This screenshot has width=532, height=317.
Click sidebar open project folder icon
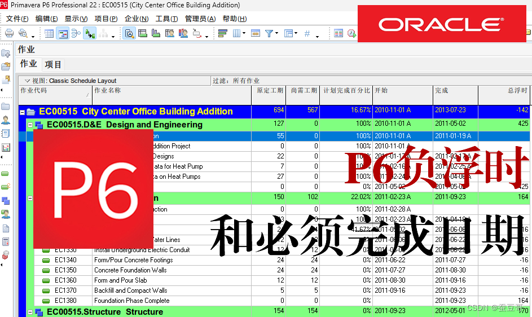tap(6, 66)
